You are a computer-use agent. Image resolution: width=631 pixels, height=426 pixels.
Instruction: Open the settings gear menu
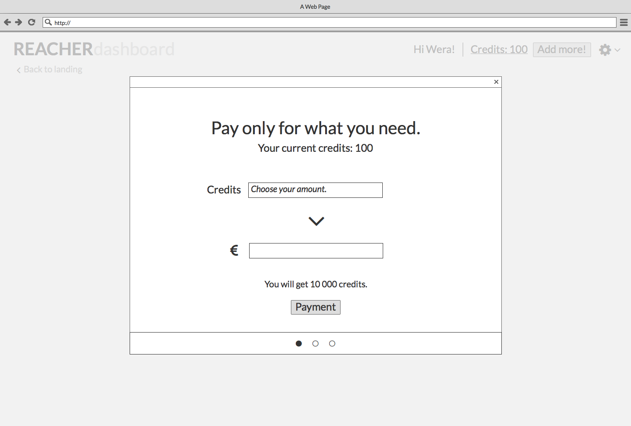point(605,50)
